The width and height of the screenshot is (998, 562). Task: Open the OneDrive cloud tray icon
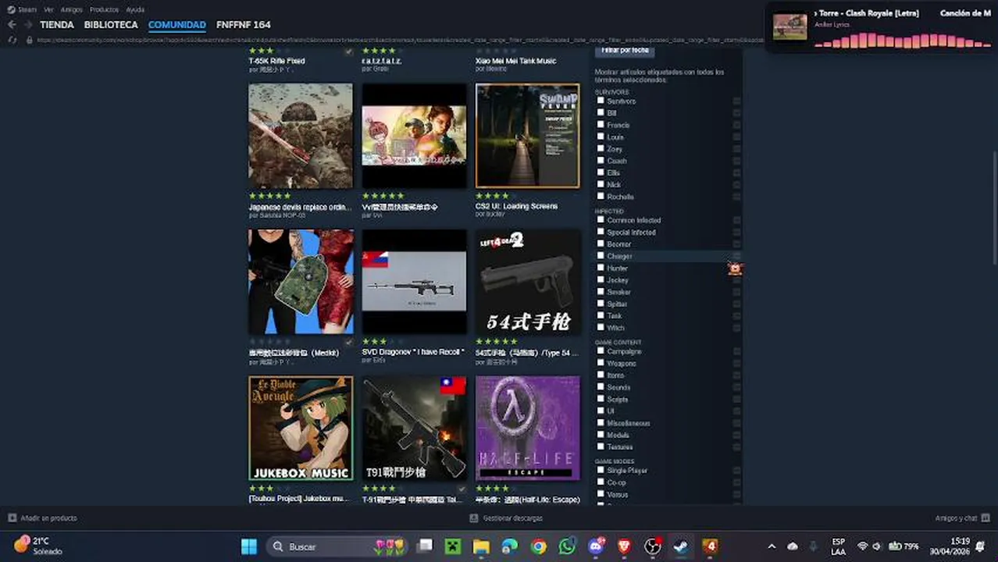click(x=793, y=546)
